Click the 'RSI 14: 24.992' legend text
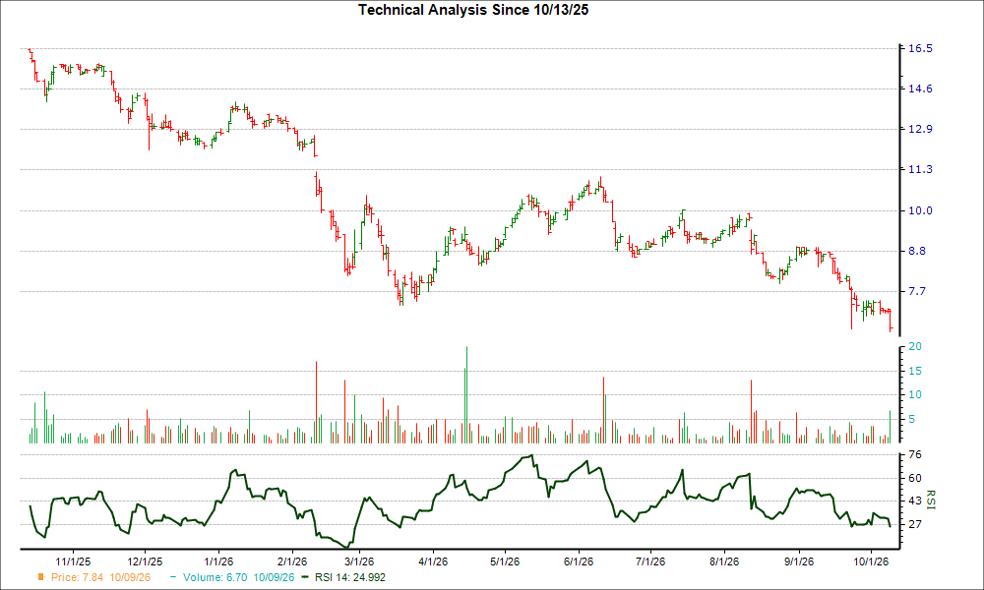This screenshot has width=984, height=590. (x=350, y=577)
